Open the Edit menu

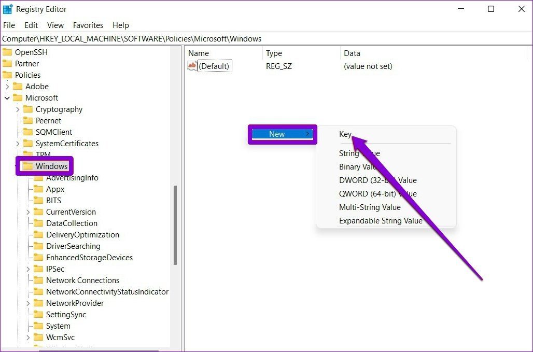pos(31,25)
